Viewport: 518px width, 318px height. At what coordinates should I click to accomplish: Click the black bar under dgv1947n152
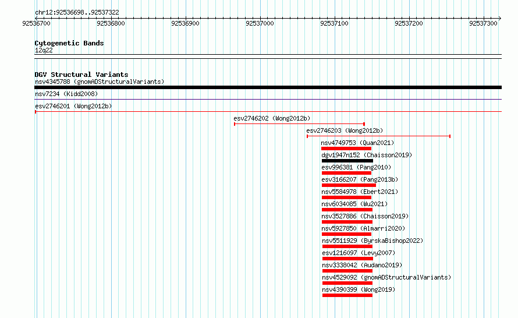point(347,161)
